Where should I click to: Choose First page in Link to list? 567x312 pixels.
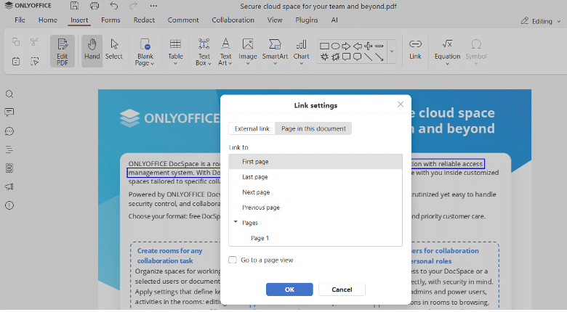[x=315, y=161]
